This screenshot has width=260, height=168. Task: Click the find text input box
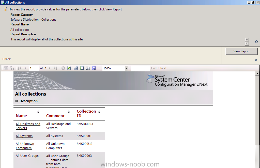(140, 68)
